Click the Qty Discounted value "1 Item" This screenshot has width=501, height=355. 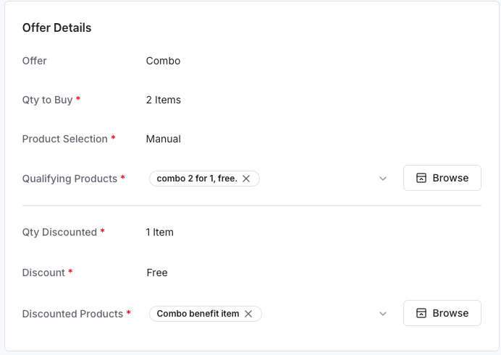point(160,232)
